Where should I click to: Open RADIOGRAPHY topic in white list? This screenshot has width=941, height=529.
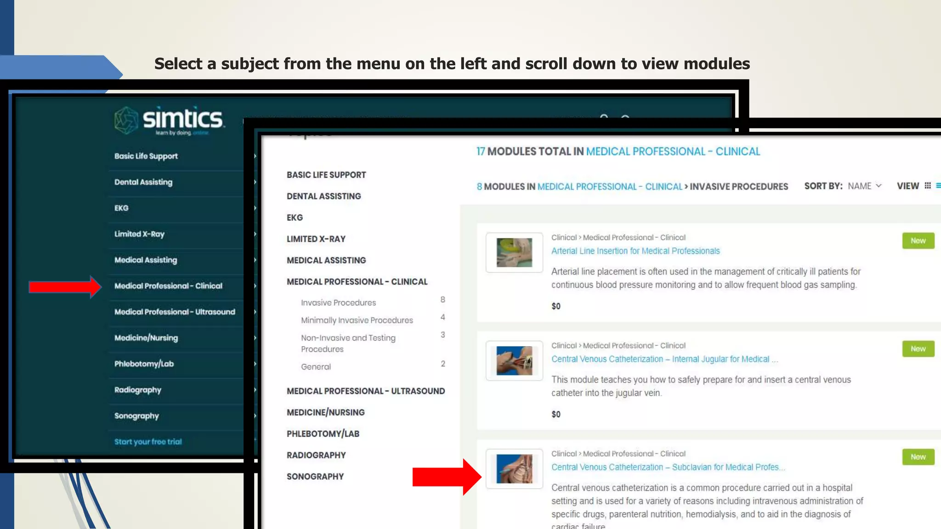click(x=316, y=455)
